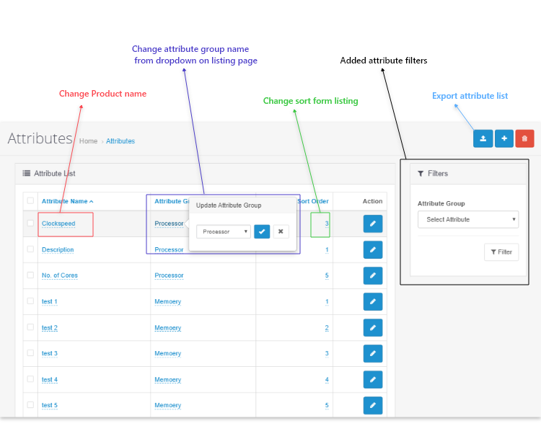Edit the No. of Cores row pencil button
The width and height of the screenshot is (541, 426).
[373, 275]
